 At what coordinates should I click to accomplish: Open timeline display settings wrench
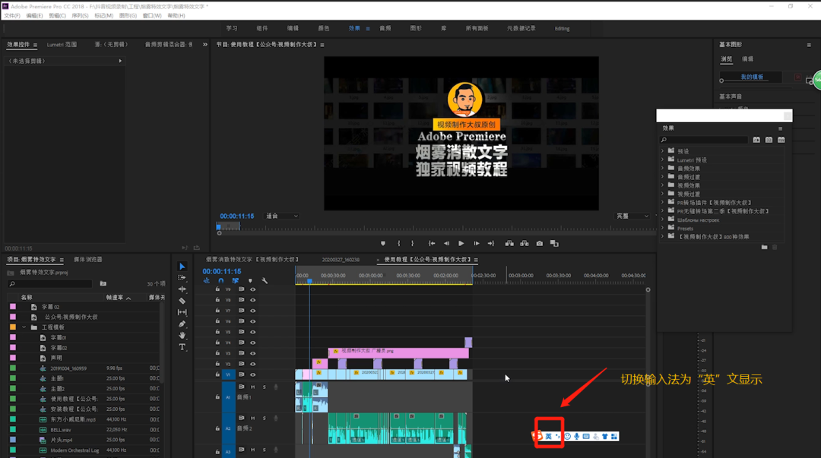coord(265,281)
